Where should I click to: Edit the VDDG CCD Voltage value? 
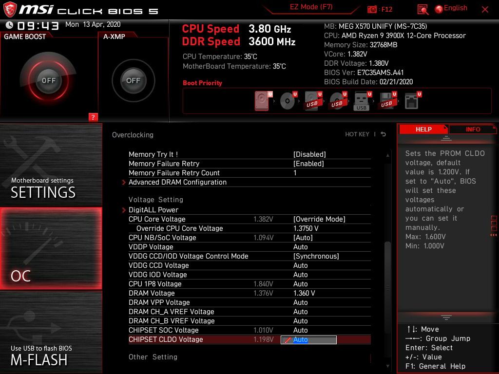[x=300, y=265]
